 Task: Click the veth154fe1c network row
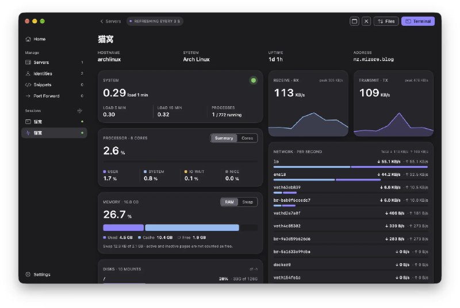[351, 278]
